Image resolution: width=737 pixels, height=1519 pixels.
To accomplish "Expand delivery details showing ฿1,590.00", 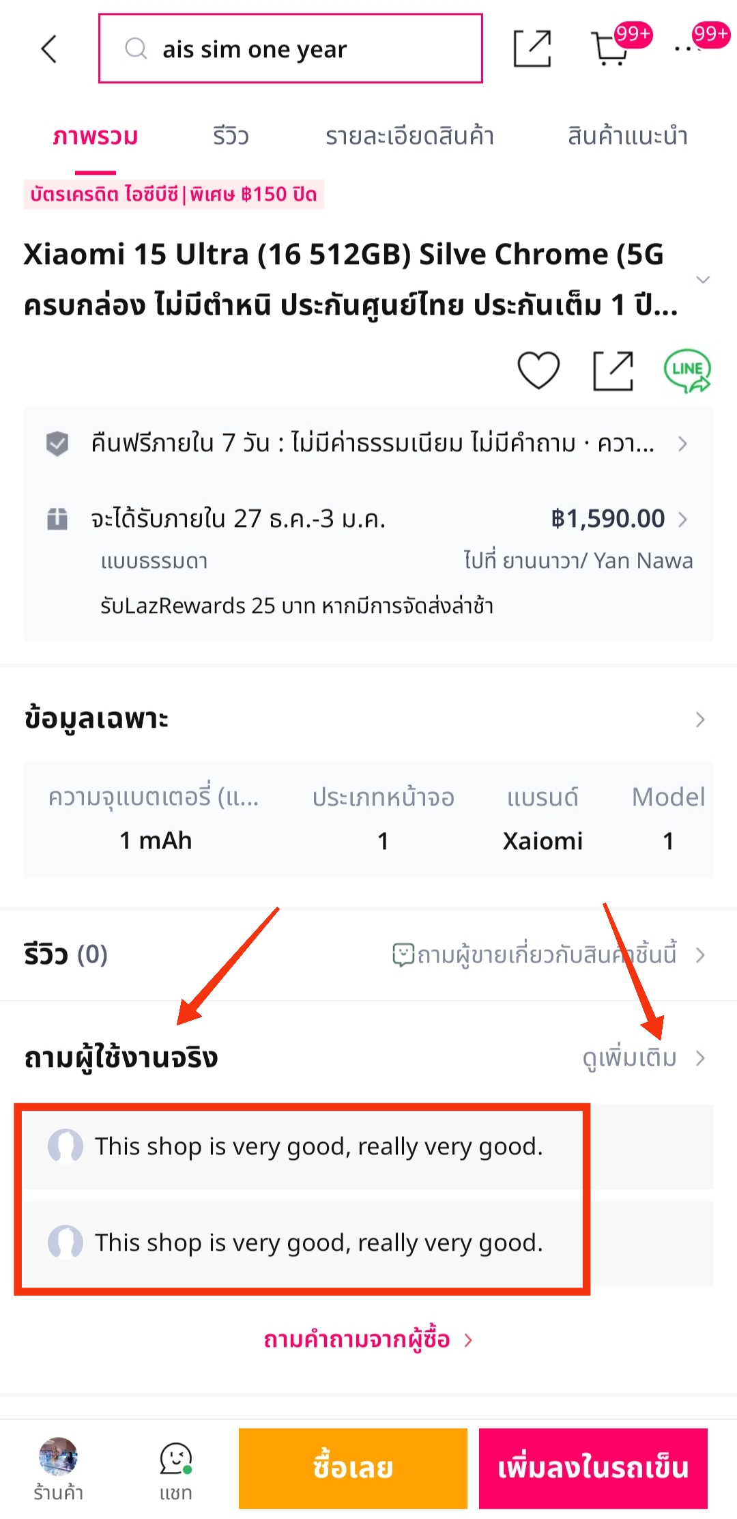I will click(x=682, y=520).
